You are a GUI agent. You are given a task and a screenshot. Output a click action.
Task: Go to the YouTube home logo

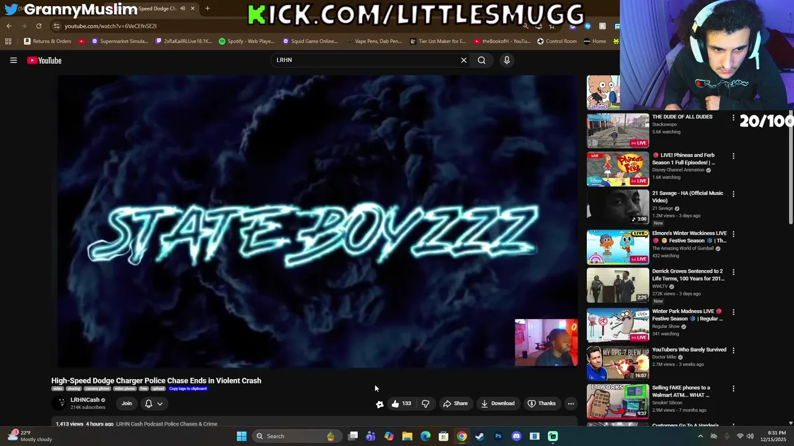(x=44, y=60)
